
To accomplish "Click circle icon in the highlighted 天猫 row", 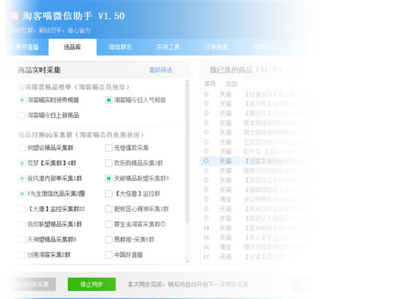I will pyautogui.click(x=206, y=161).
